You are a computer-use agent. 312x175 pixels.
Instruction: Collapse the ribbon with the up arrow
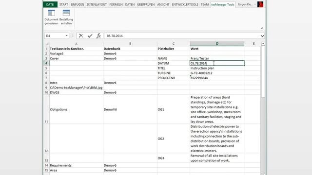[x=262, y=28]
